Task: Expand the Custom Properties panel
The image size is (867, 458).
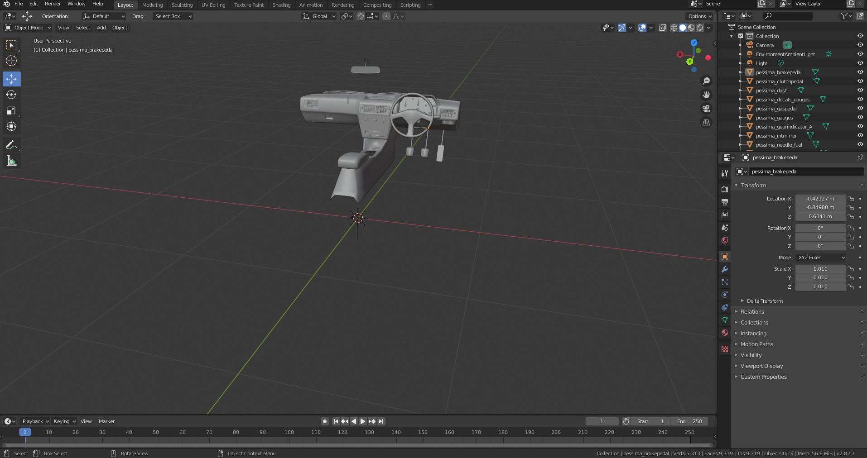Action: pos(763,377)
